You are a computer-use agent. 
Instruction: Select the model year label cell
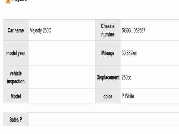pos(16,53)
